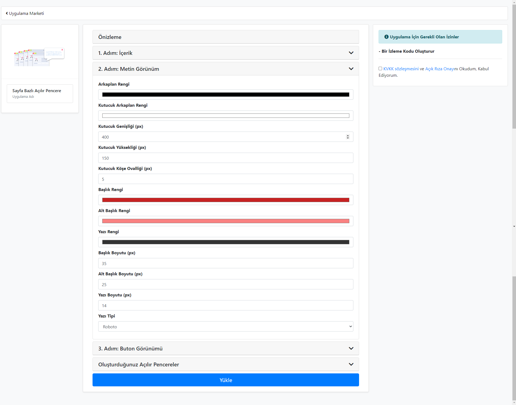Open the Yazı Rengi dark color picker

pyautogui.click(x=226, y=242)
